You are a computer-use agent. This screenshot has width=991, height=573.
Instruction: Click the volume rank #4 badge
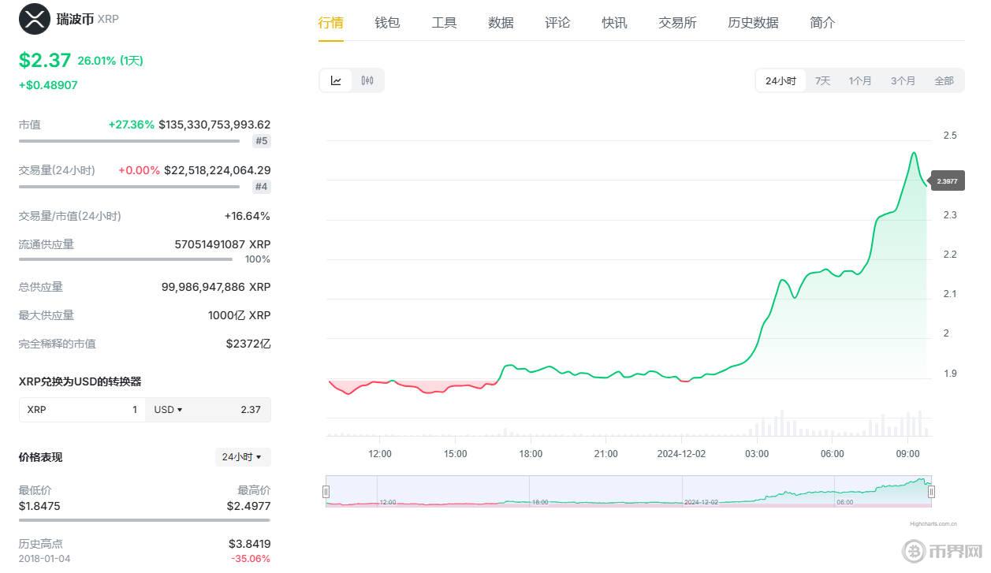coord(261,187)
